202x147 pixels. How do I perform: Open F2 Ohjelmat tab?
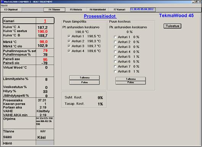coord(11,10)
